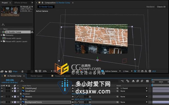169x105 pixels.
Task: Delete selected project item with trash icon
Action: [22, 71]
